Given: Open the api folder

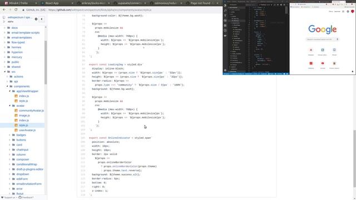Looking at the screenshot, I should click(x=16, y=82).
